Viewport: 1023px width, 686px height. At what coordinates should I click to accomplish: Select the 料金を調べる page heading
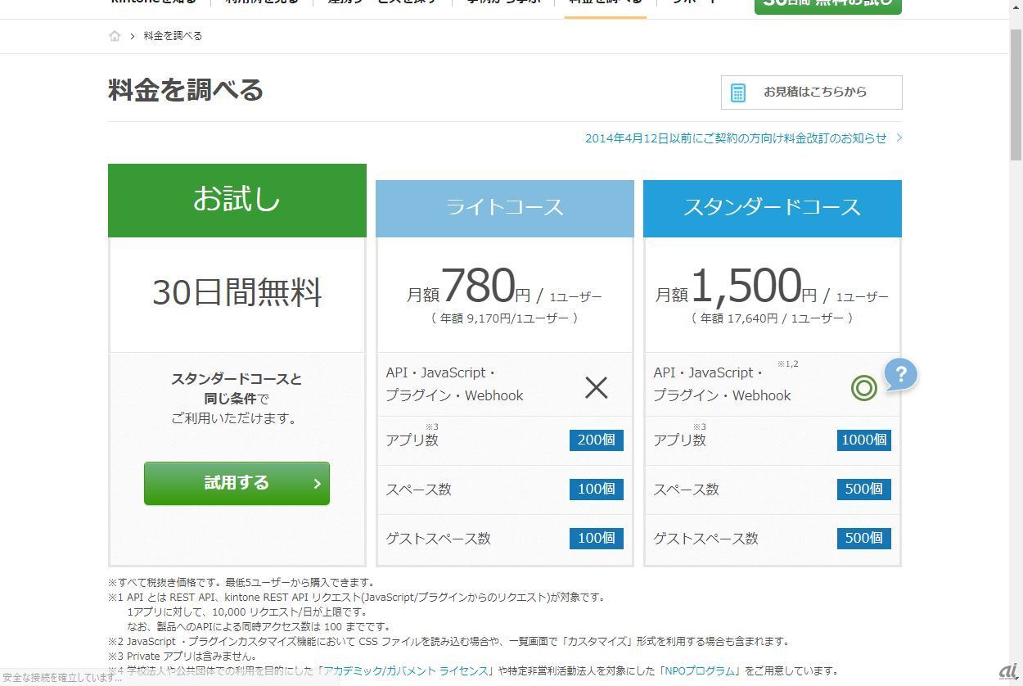pyautogui.click(x=186, y=90)
